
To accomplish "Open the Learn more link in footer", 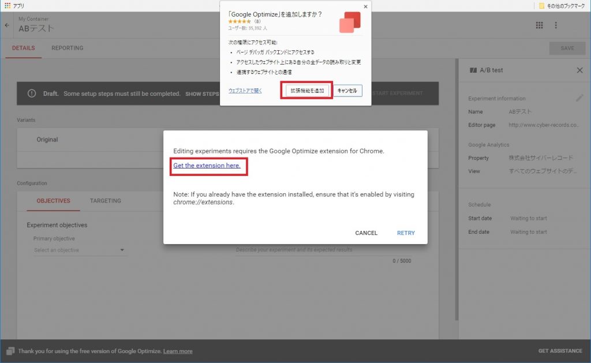I will (178, 351).
